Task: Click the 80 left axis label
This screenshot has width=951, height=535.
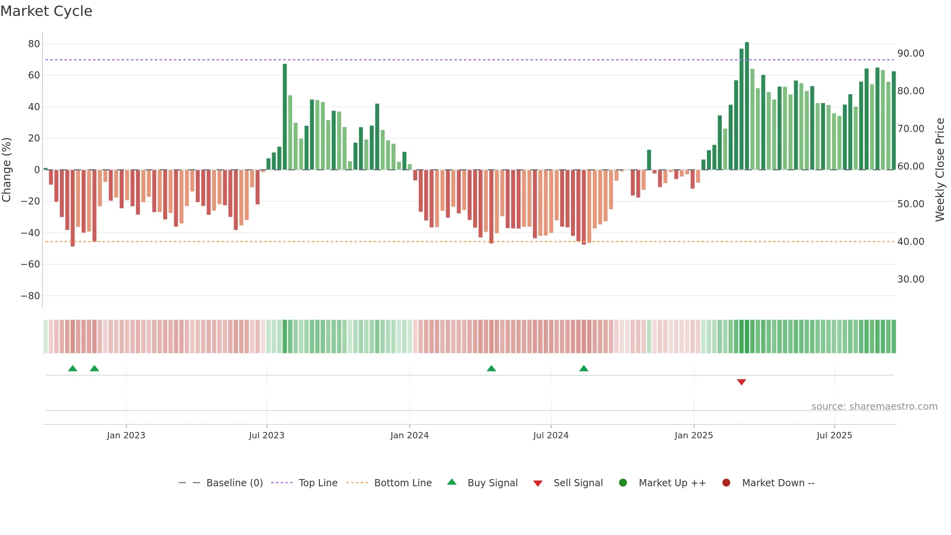Action: coord(34,44)
